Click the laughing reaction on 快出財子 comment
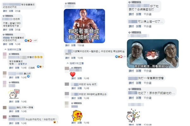The height and width of the screenshot is (126, 190). coord(55,122)
